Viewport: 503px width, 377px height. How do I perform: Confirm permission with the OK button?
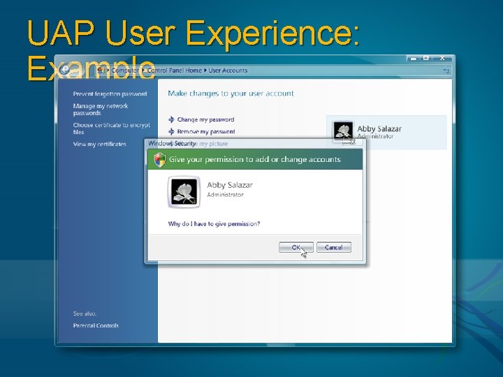point(296,247)
